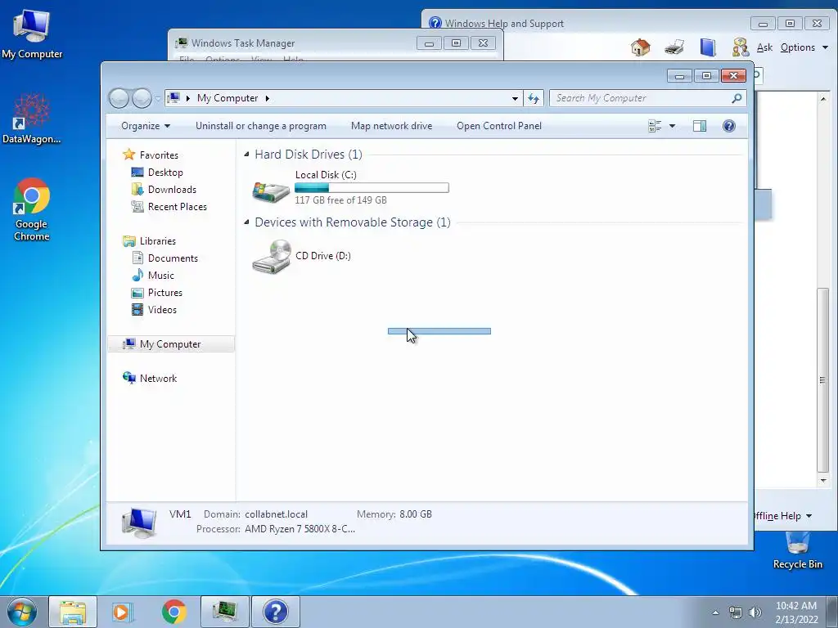Screen dimensions: 838x628
Task: Click the Forward navigation arrow in Explorer
Action: coord(142,98)
